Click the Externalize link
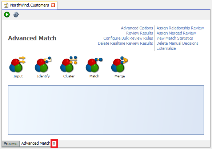 coord(166,48)
